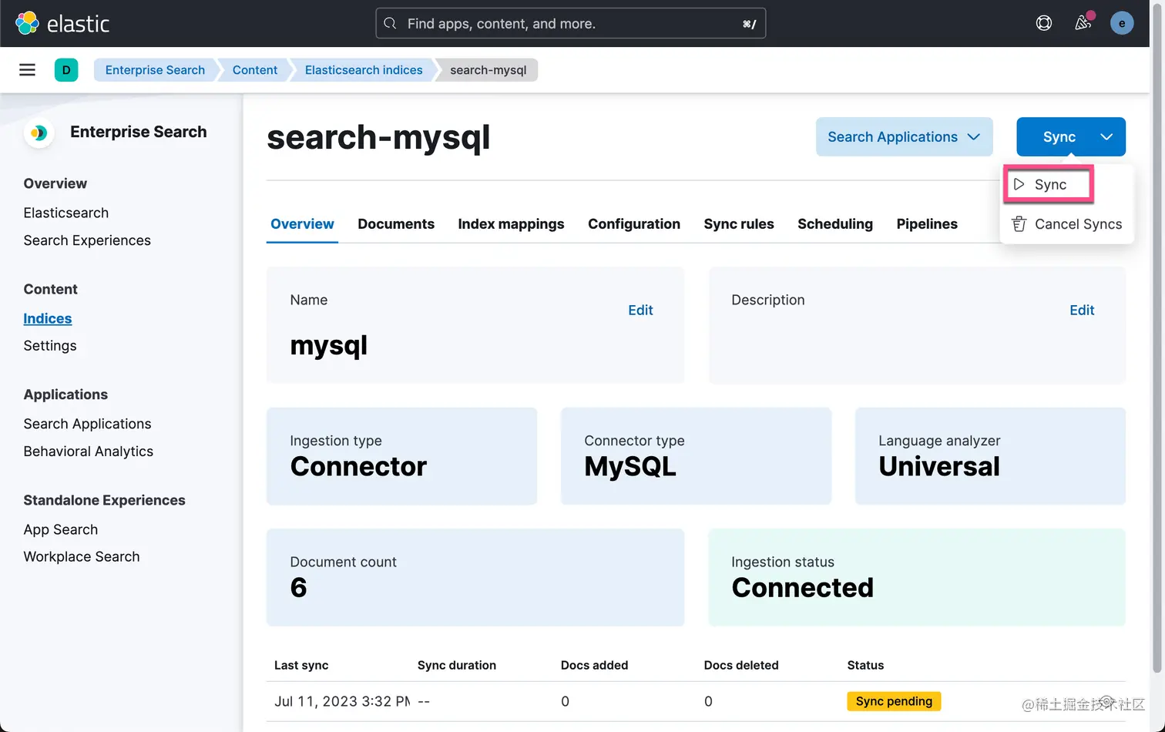Click the Docs added column header

[594, 665]
